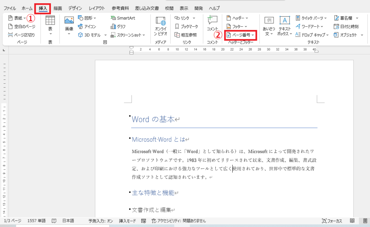Open the クイック パーツ menu
Screen dimensions: 370x227
(311, 18)
